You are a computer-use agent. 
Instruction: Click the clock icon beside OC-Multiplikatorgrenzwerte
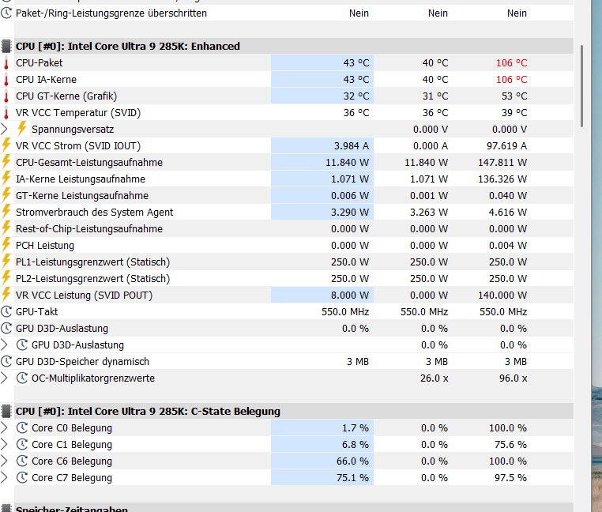click(x=22, y=378)
